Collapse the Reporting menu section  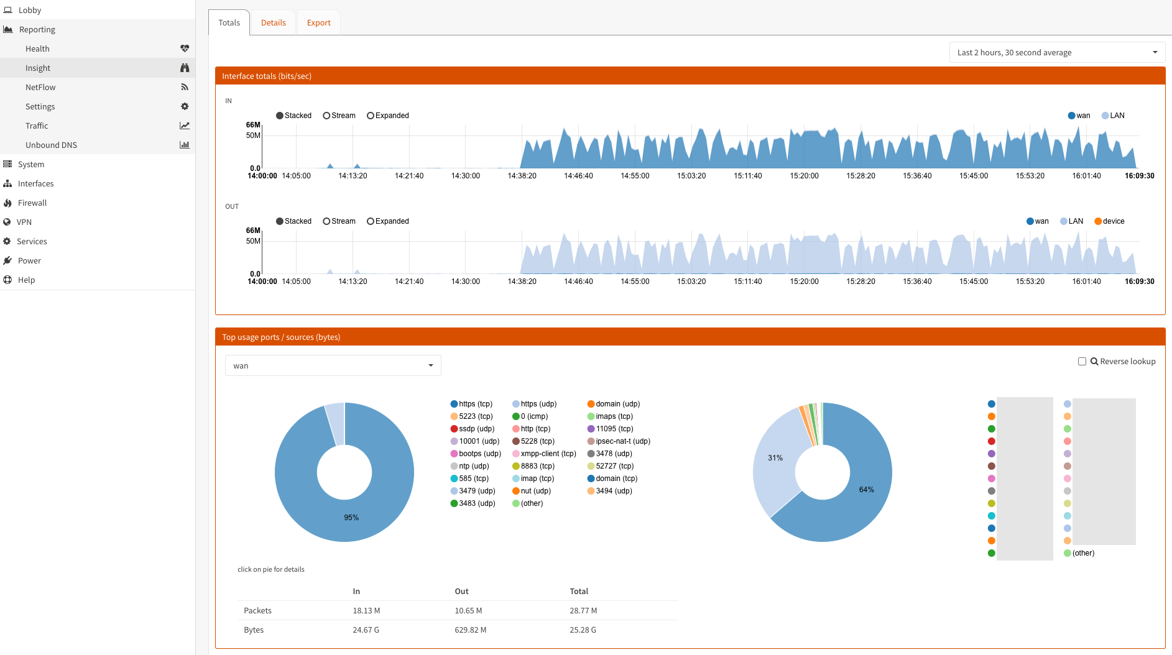point(98,29)
